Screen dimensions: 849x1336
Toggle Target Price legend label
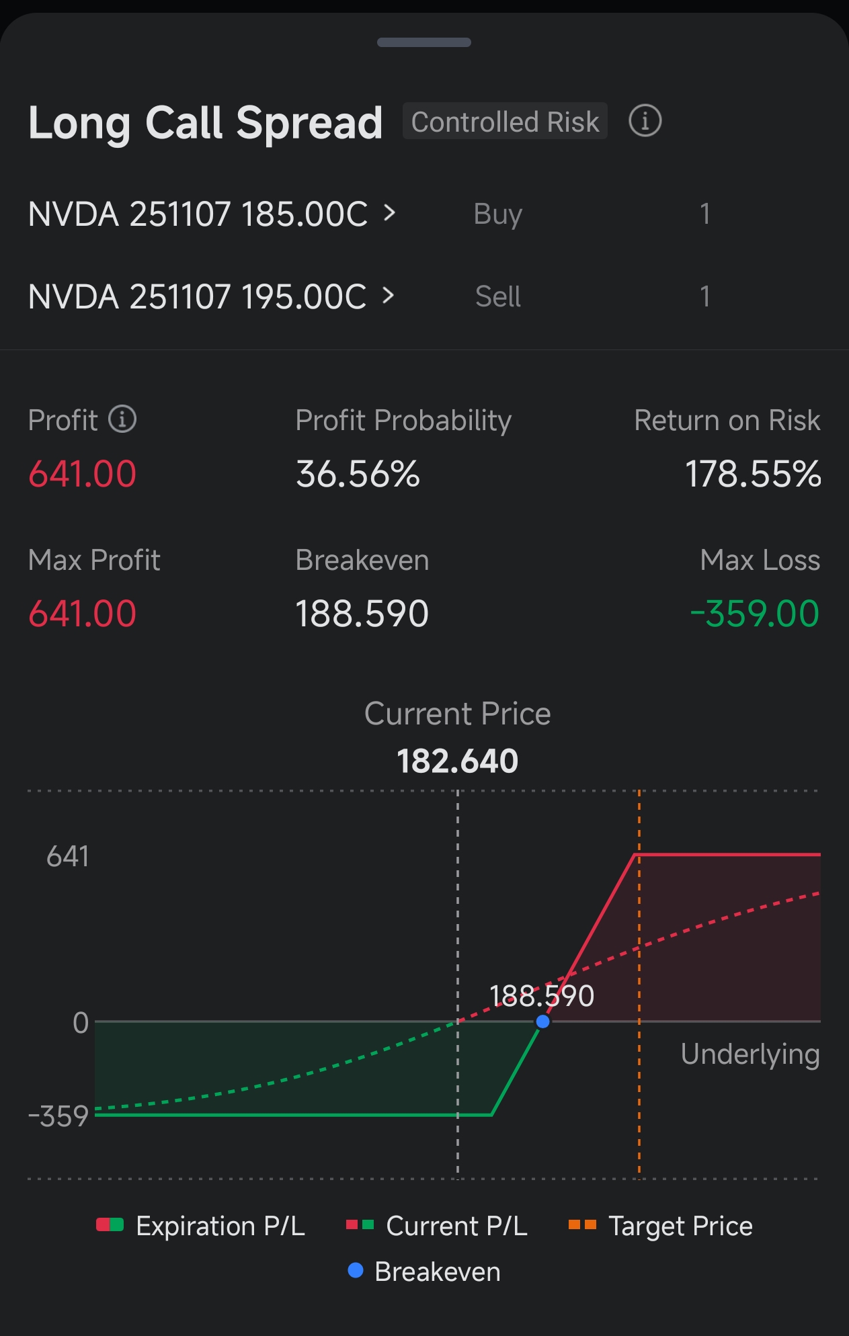[x=680, y=1226]
